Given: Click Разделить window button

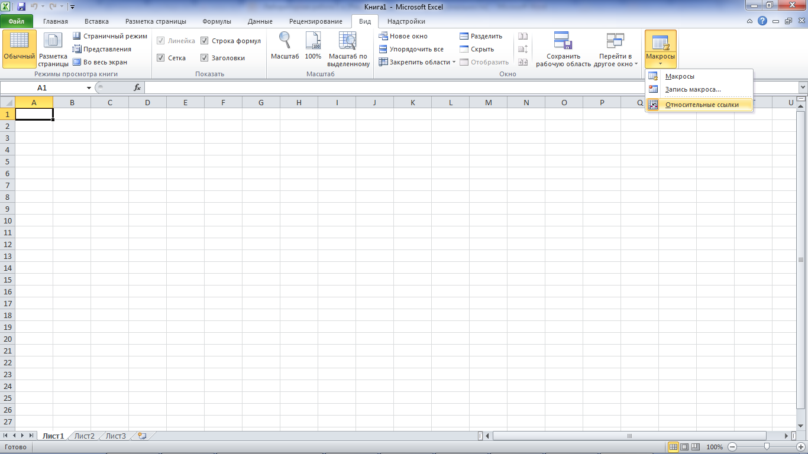Looking at the screenshot, I should click(x=481, y=36).
